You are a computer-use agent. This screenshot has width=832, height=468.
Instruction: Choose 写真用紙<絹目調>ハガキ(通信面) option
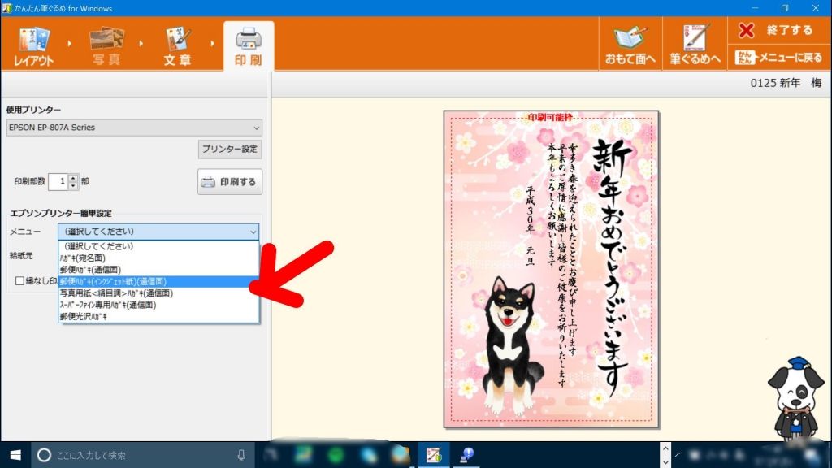(158, 292)
